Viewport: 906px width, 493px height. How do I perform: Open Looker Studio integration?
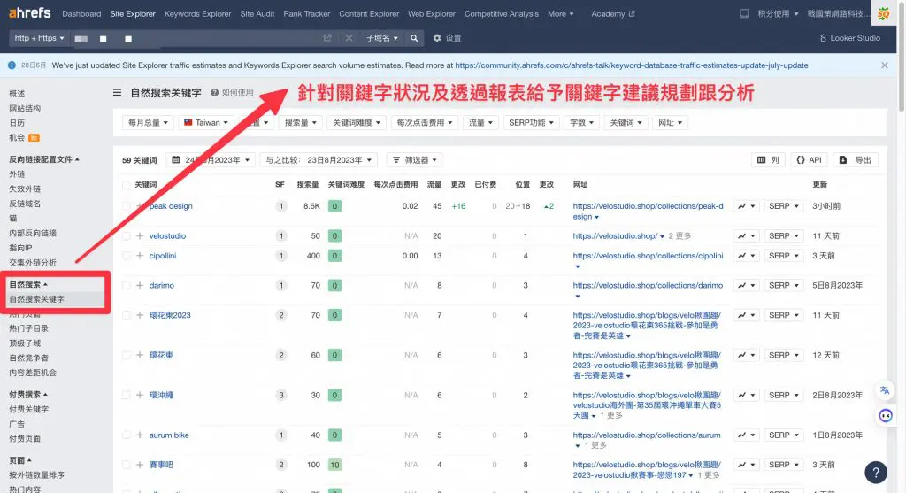point(850,38)
